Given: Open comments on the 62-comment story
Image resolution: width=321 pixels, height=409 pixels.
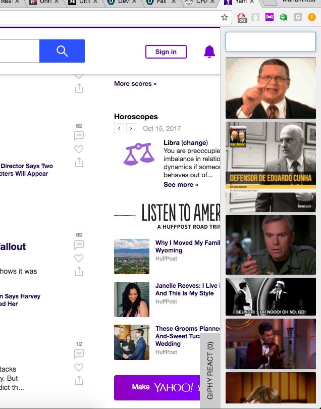Looking at the screenshot, I should click(x=79, y=136).
